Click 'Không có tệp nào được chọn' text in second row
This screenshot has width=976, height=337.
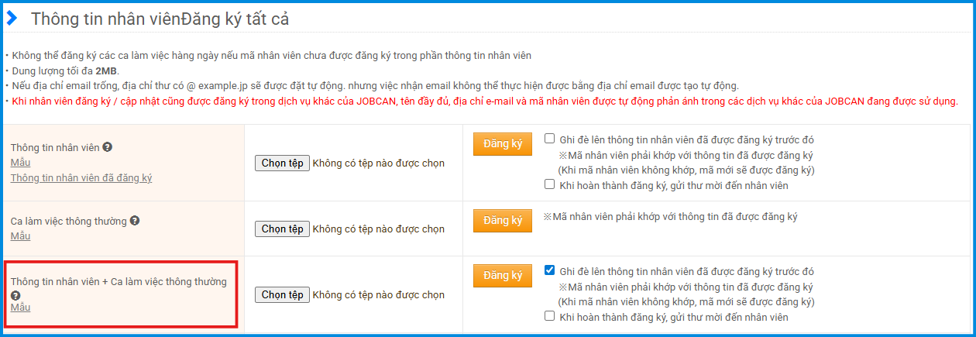379,229
